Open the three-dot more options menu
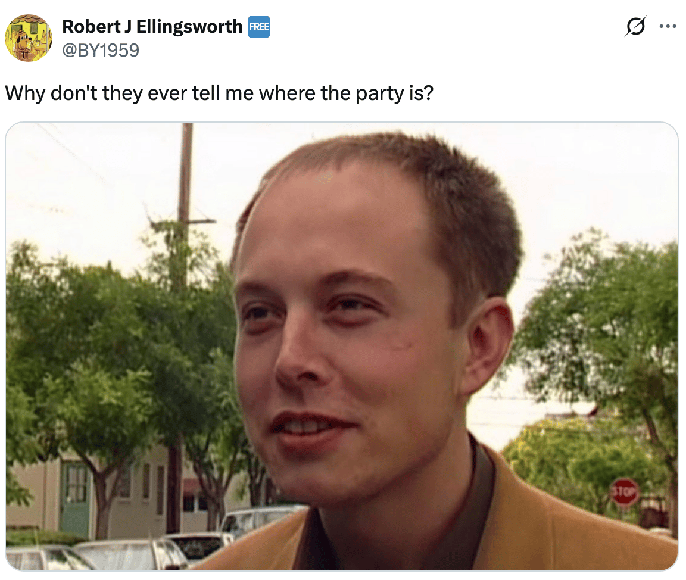This screenshot has width=686, height=580. 668,26
